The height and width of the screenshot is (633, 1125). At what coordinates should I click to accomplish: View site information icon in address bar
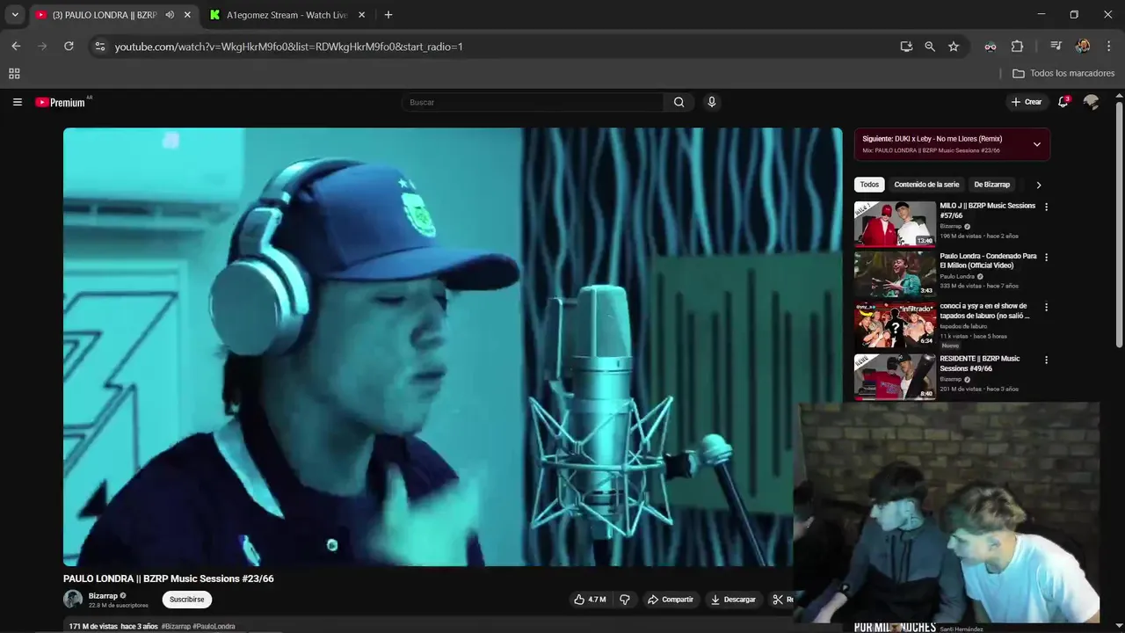pyautogui.click(x=99, y=47)
